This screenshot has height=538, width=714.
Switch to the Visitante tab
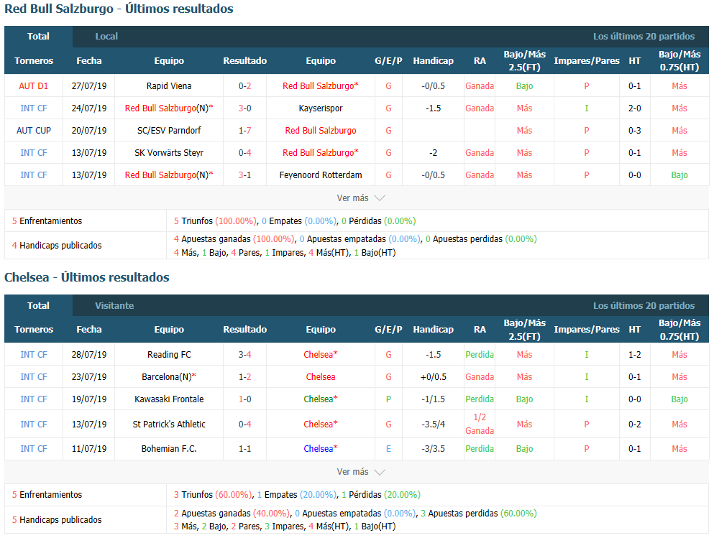(x=114, y=305)
